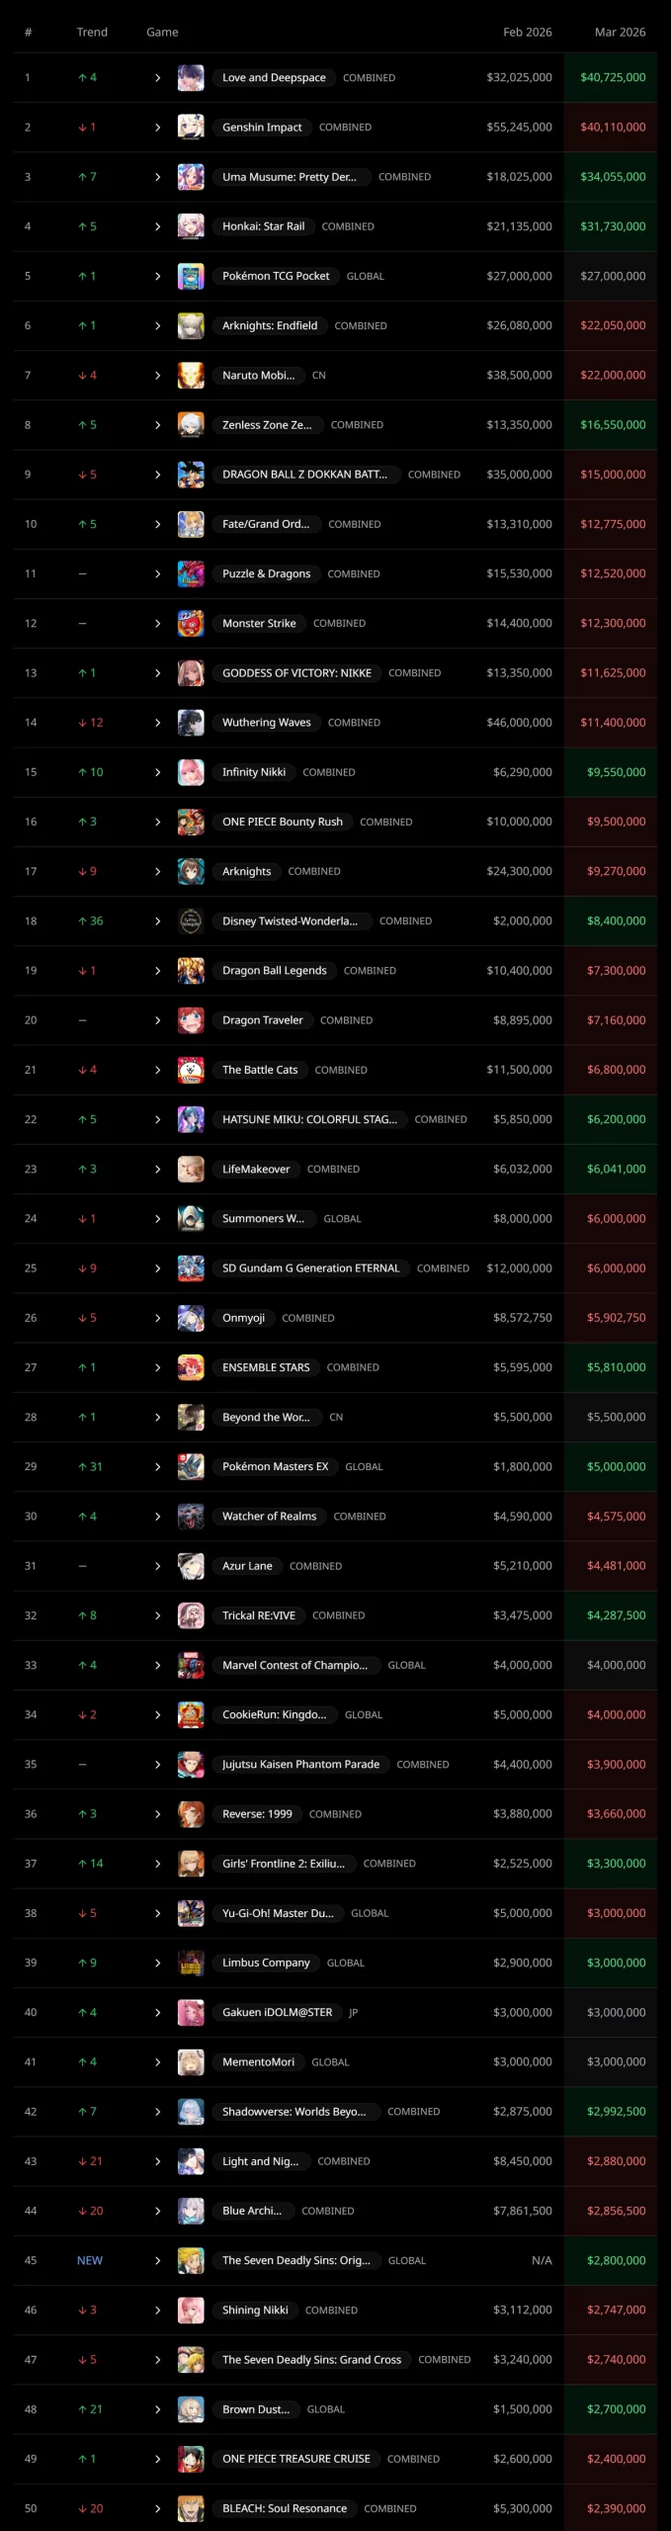The image size is (671, 2531).
Task: Click the Limbus Company game icon
Action: click(191, 1963)
